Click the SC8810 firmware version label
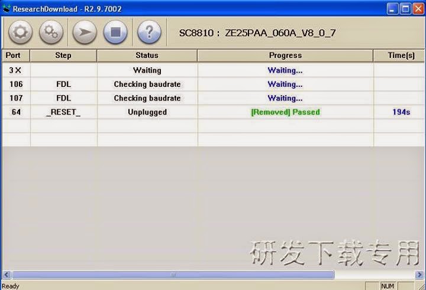426x290 pixels. 257,33
